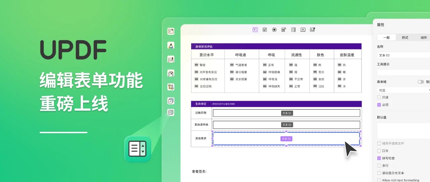
Task: Click the 流通性 column heading
Action: [x=296, y=55]
